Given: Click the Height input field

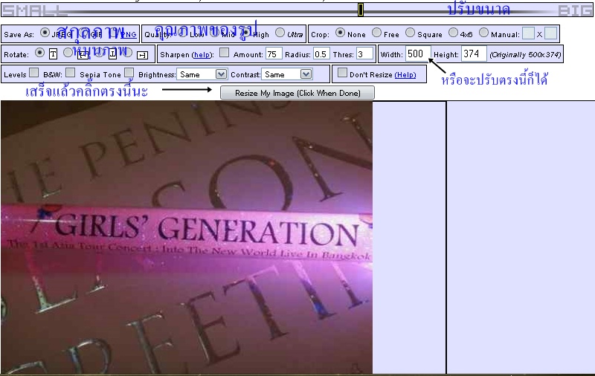Looking at the screenshot, I should [474, 54].
